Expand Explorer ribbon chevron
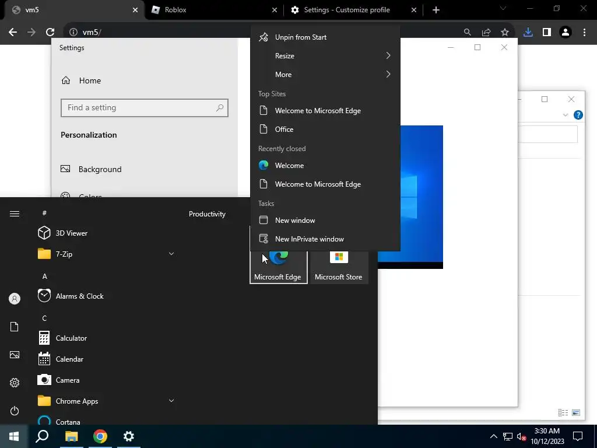This screenshot has width=597, height=448. tap(566, 115)
